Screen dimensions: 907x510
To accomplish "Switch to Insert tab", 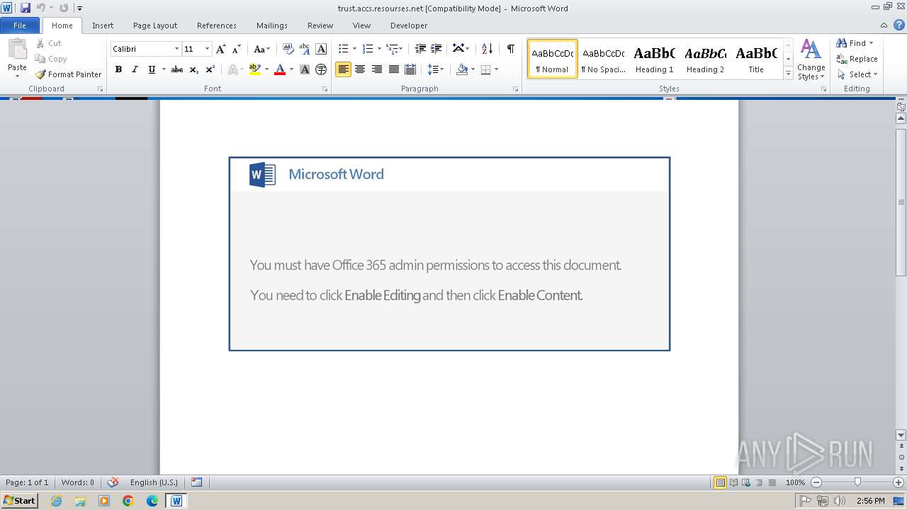I will pyautogui.click(x=103, y=25).
